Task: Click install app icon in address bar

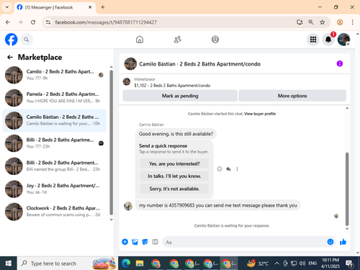Action: tap(300, 22)
